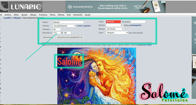
Task: Close the Squarespace ad with the X icon
Action: (x=164, y=2)
